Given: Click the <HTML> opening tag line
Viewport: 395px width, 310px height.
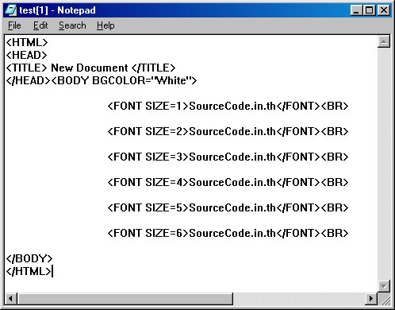Looking at the screenshot, I should (x=27, y=42).
